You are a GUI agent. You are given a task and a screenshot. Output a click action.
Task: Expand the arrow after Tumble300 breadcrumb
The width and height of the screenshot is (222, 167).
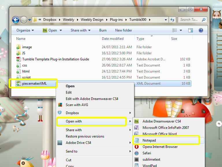click(x=150, y=20)
